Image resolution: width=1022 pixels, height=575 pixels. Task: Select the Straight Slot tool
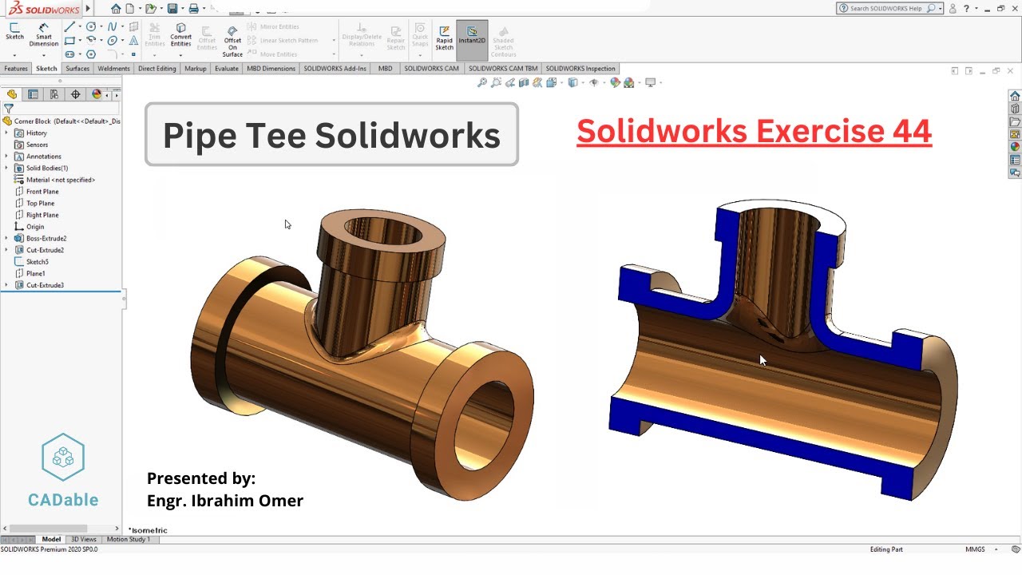coord(69,54)
